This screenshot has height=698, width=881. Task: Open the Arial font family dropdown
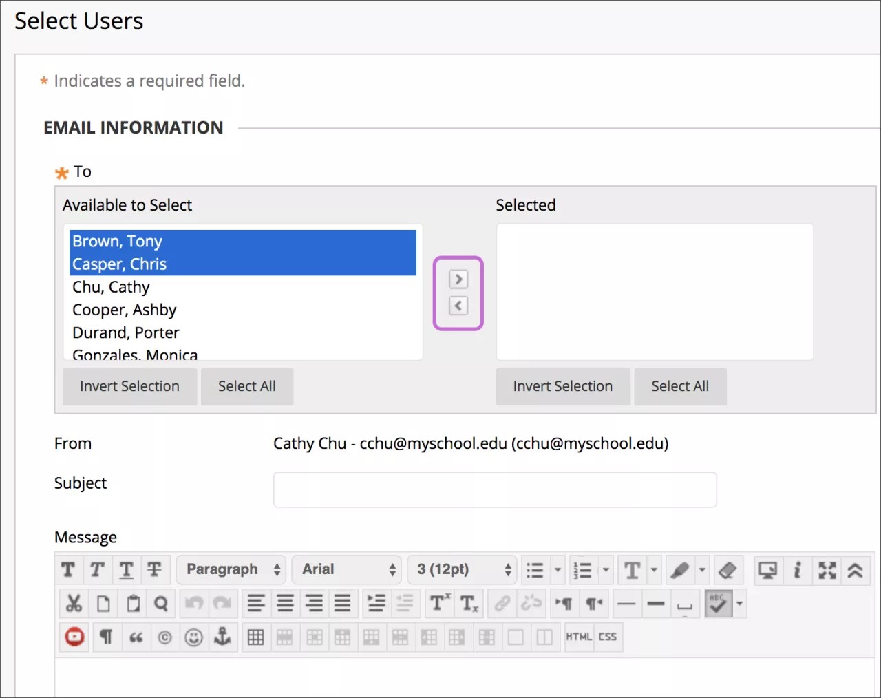click(x=346, y=569)
